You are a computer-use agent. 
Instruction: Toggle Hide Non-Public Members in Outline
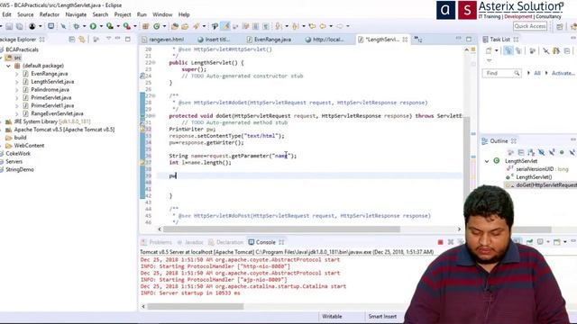tap(562, 152)
